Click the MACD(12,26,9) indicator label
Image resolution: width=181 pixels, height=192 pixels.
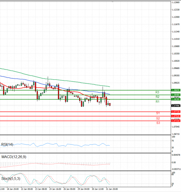(14, 157)
